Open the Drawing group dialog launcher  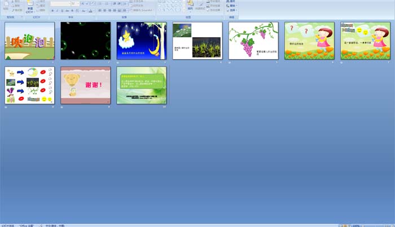pyautogui.click(x=222, y=17)
